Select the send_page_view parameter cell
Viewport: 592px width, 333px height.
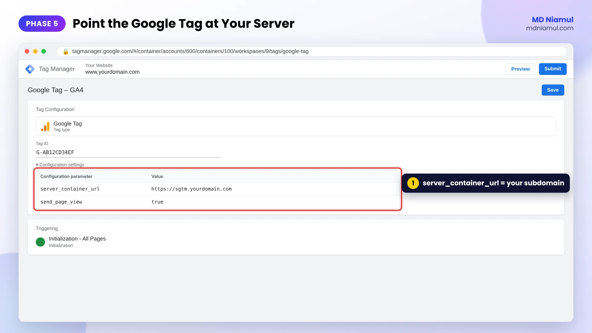pos(61,202)
